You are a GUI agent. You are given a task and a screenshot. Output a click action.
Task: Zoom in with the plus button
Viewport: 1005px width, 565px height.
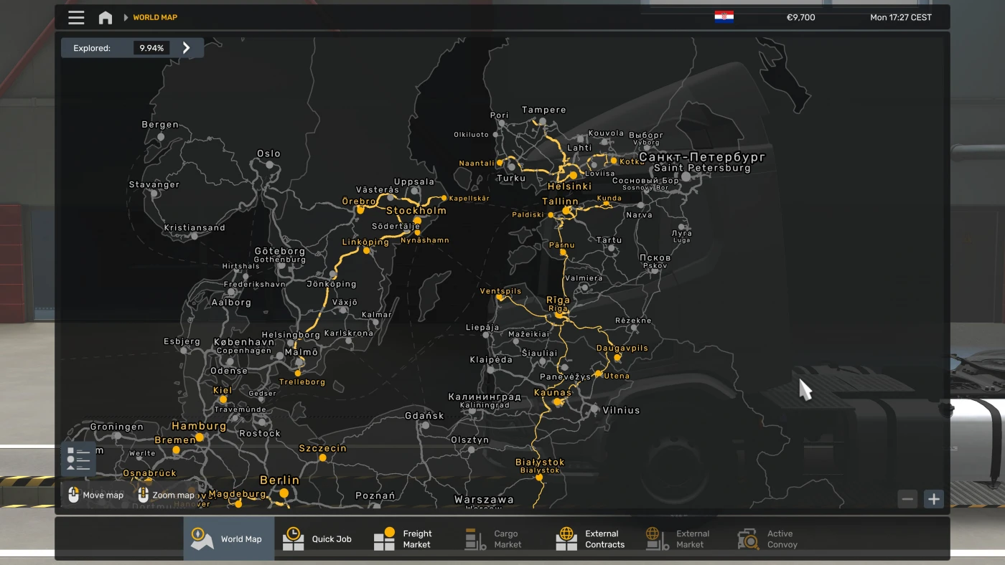point(933,499)
